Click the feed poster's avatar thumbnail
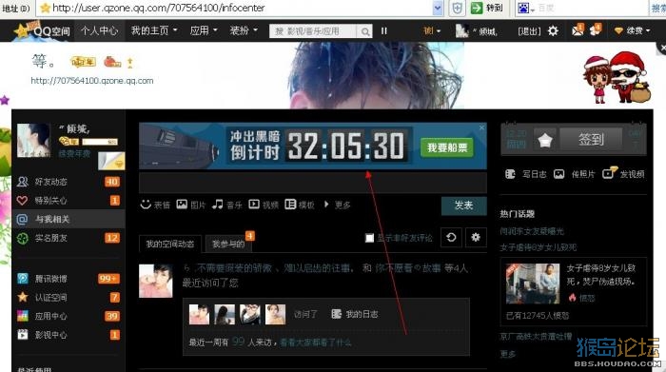 pyautogui.click(x=156, y=281)
